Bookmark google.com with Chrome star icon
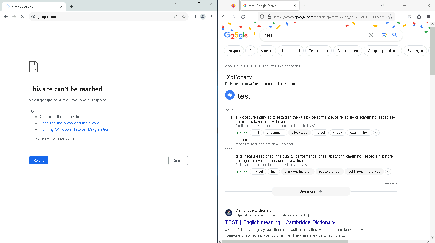This screenshot has width=435, height=243. (184, 17)
